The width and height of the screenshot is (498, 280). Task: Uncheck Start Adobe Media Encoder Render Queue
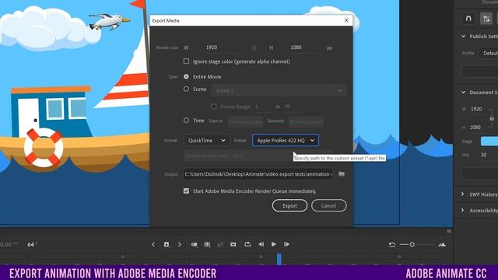(186, 191)
